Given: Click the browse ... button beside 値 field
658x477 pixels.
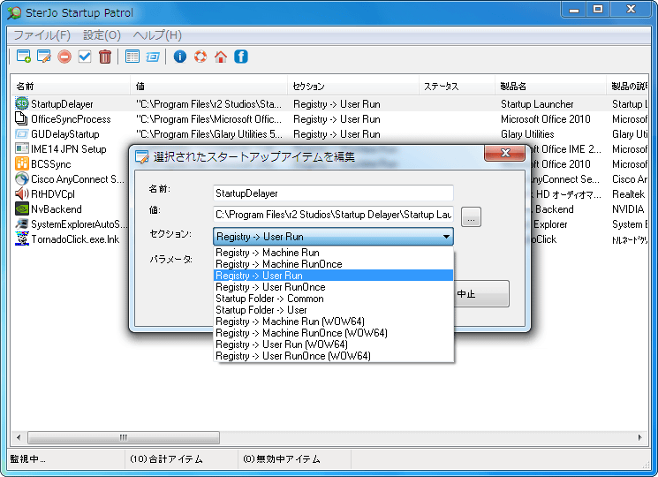Looking at the screenshot, I should pyautogui.click(x=471, y=217).
